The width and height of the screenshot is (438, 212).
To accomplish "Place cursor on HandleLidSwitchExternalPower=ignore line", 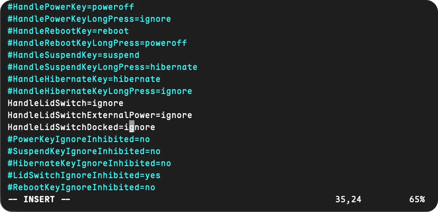I will tap(100, 115).
